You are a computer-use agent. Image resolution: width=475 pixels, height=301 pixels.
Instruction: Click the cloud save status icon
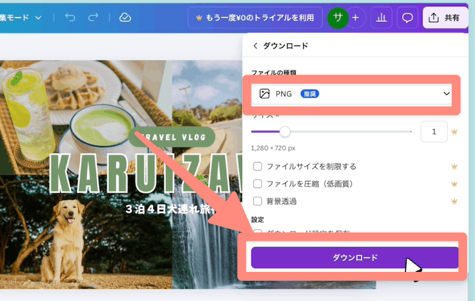coord(125,17)
